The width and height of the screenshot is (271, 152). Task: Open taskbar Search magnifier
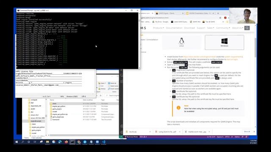pos(22,142)
